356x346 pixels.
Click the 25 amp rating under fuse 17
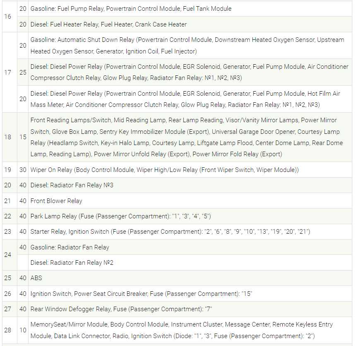(x=23, y=72)
